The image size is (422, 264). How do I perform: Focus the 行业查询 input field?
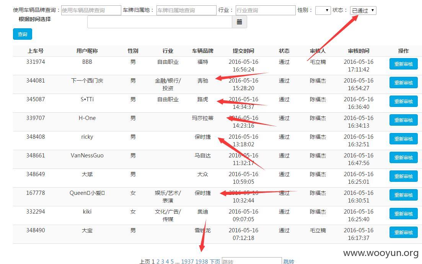[266, 10]
